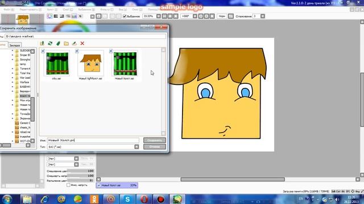Click the zoom out minus button
The height and width of the screenshot is (204, 364).
(x=164, y=16)
